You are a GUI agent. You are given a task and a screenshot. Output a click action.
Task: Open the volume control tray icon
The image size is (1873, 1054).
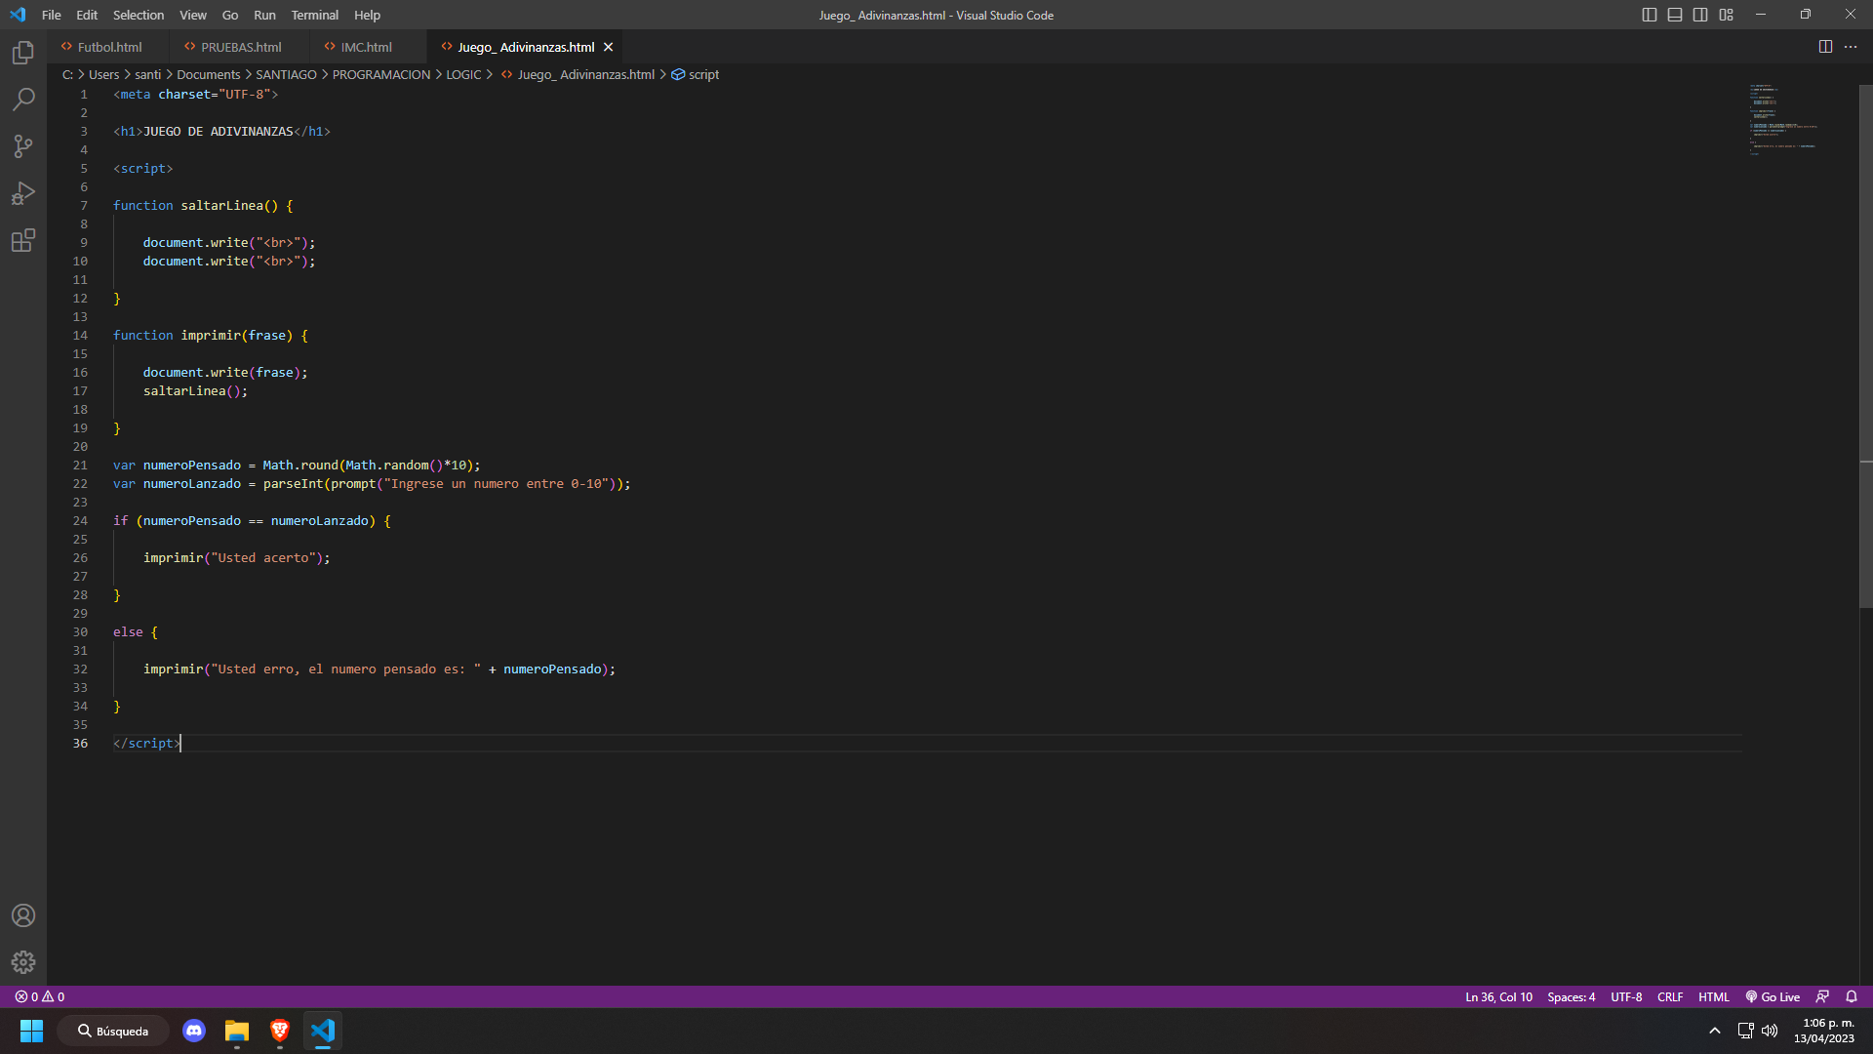(x=1770, y=1031)
